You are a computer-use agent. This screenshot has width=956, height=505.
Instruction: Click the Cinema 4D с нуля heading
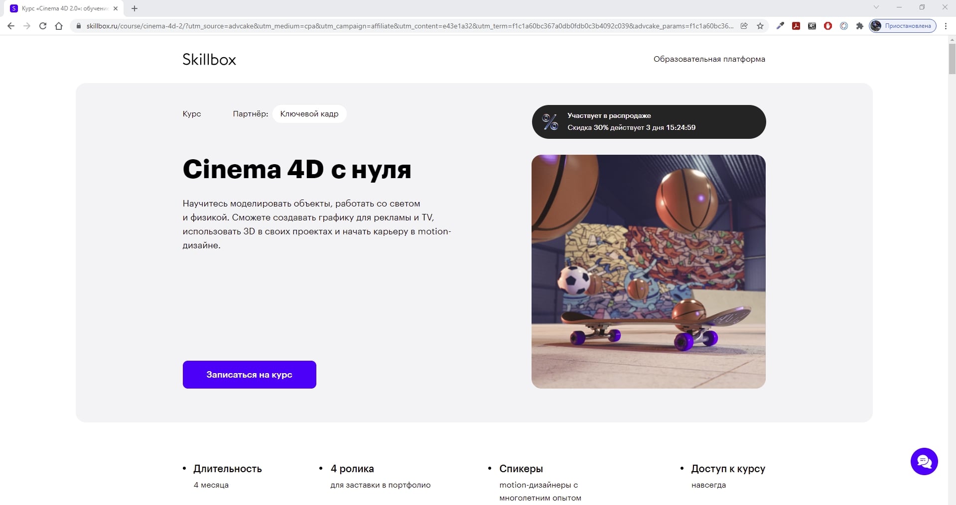coord(297,169)
